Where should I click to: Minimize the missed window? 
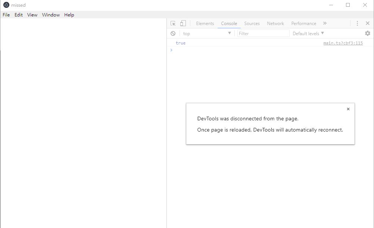(331, 5)
